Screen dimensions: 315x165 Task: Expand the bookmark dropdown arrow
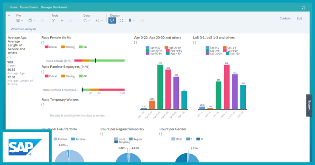click(133, 21)
